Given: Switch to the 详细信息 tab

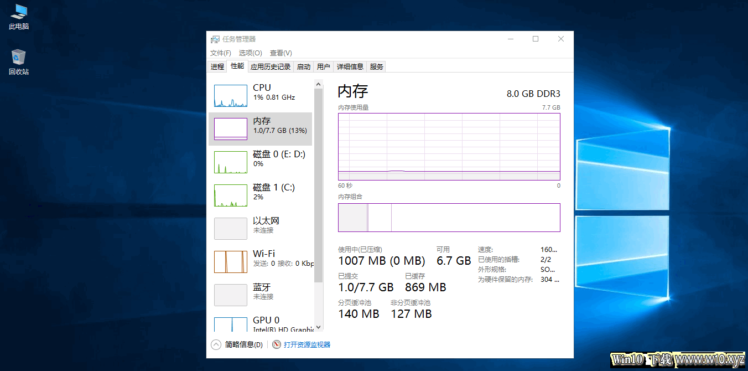Looking at the screenshot, I should (x=350, y=66).
